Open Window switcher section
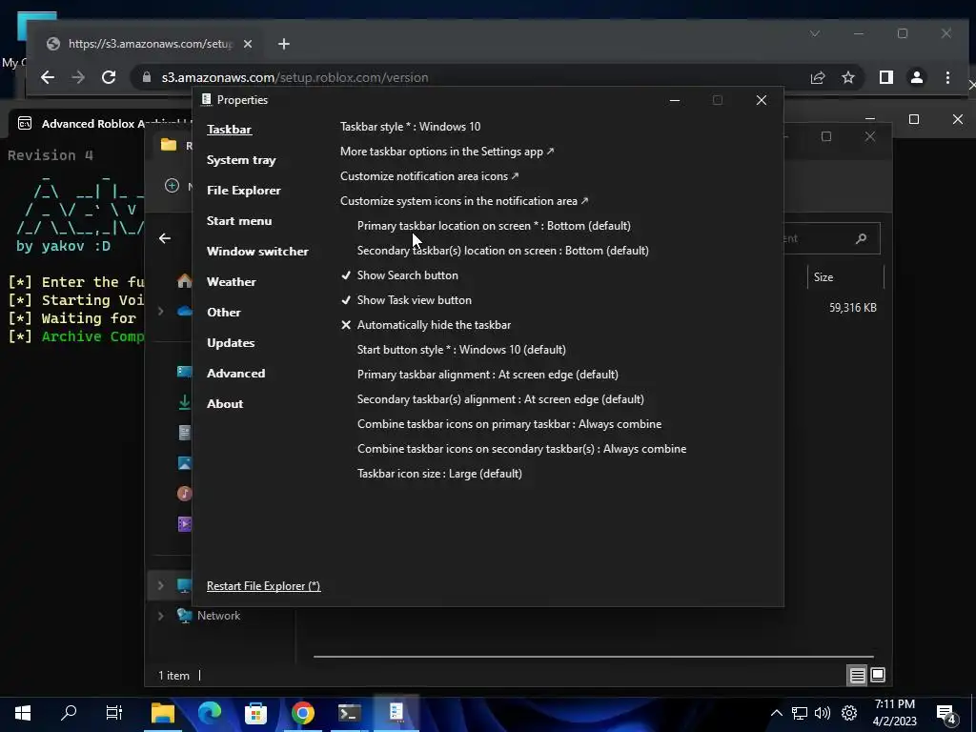Screen dimensions: 976x732 (x=257, y=252)
